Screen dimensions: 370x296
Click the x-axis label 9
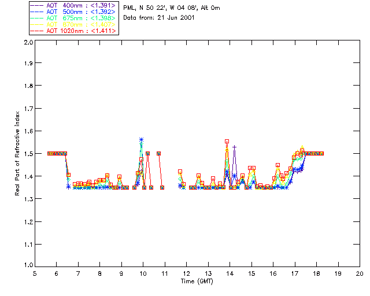click(x=121, y=274)
